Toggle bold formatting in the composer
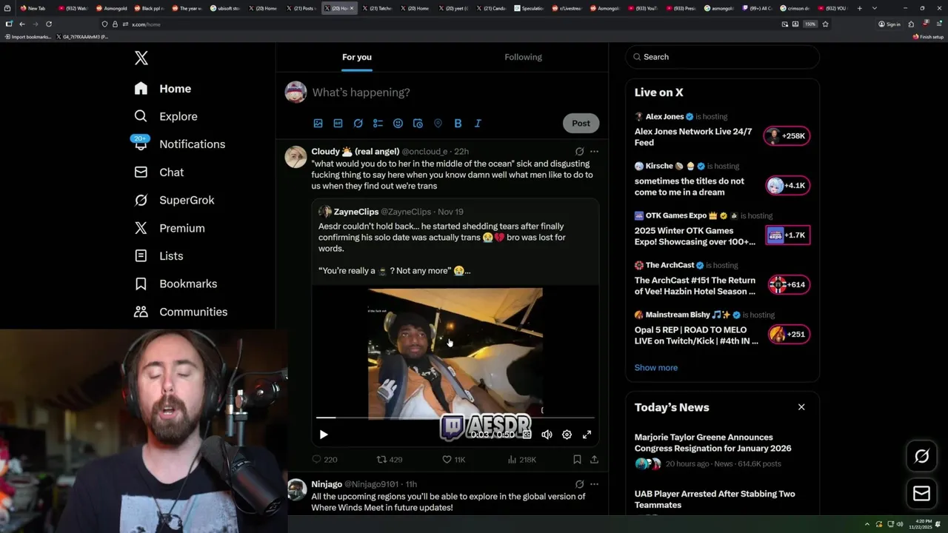Image resolution: width=948 pixels, height=533 pixels. pyautogui.click(x=458, y=124)
